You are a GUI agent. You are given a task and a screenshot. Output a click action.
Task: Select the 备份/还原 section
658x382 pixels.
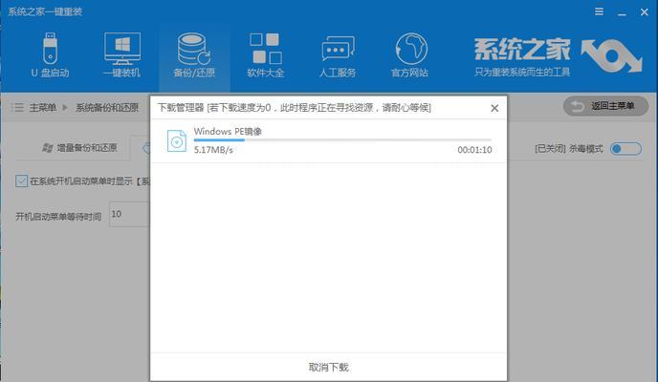click(x=194, y=55)
